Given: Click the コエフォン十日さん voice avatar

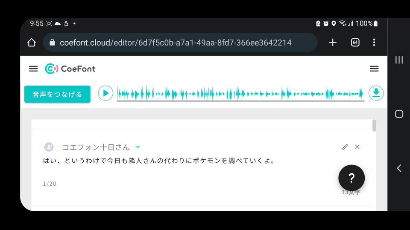Looking at the screenshot, I should coord(49,147).
